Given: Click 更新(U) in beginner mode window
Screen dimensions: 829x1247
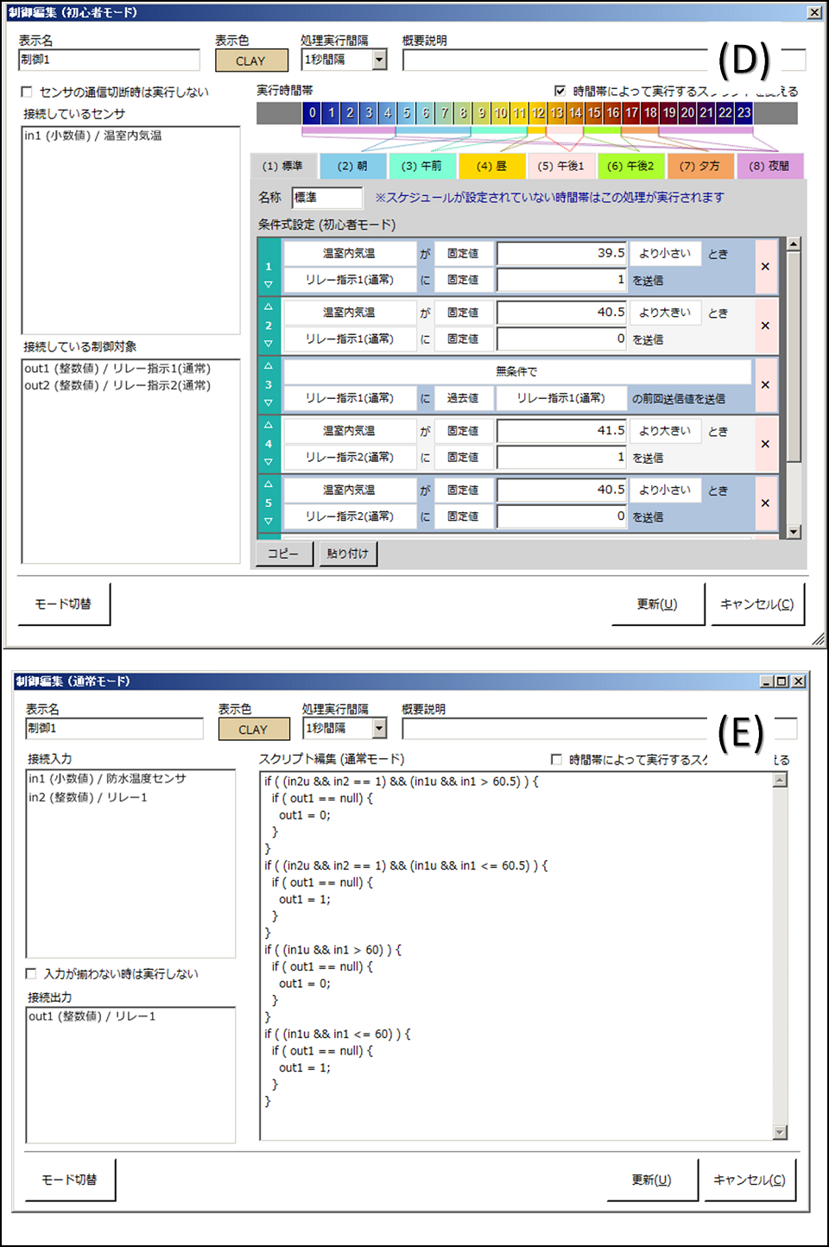Looking at the screenshot, I should [x=657, y=604].
